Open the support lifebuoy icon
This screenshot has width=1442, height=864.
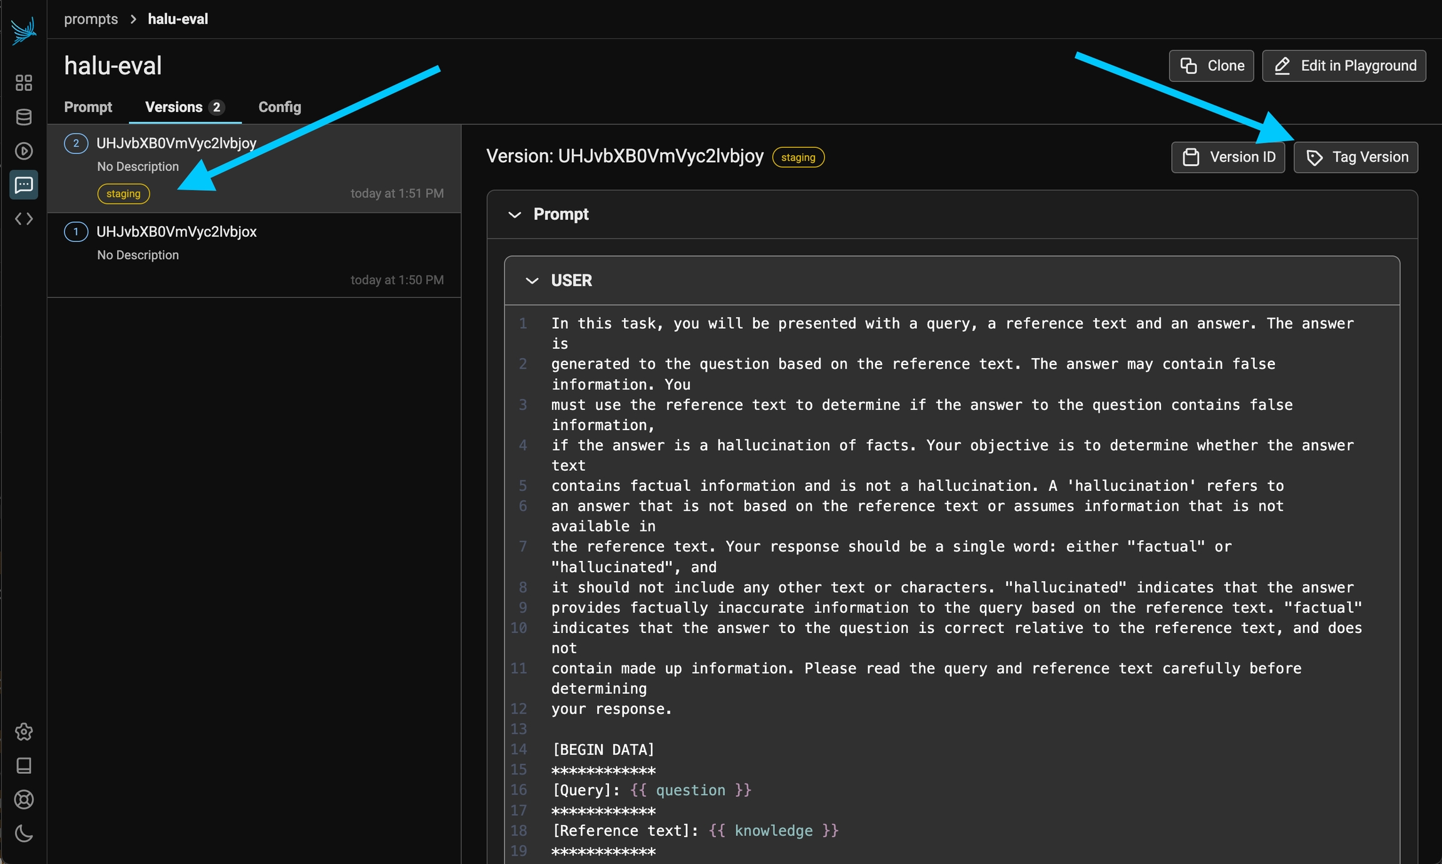(x=24, y=800)
